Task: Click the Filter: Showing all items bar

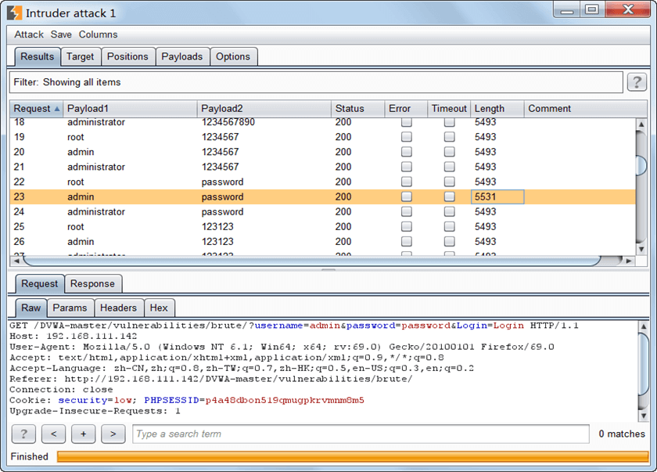Action: 316,82
